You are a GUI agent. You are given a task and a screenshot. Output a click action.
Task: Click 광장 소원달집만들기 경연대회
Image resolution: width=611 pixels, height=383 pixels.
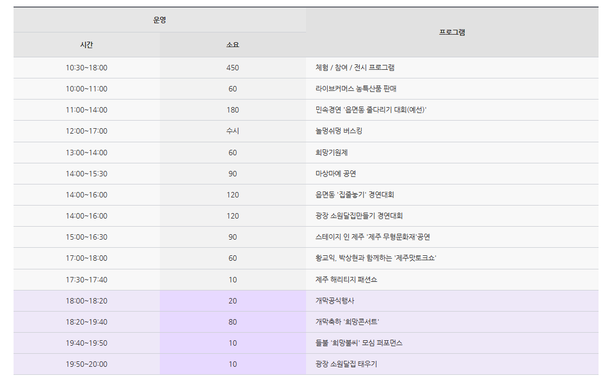tap(359, 216)
